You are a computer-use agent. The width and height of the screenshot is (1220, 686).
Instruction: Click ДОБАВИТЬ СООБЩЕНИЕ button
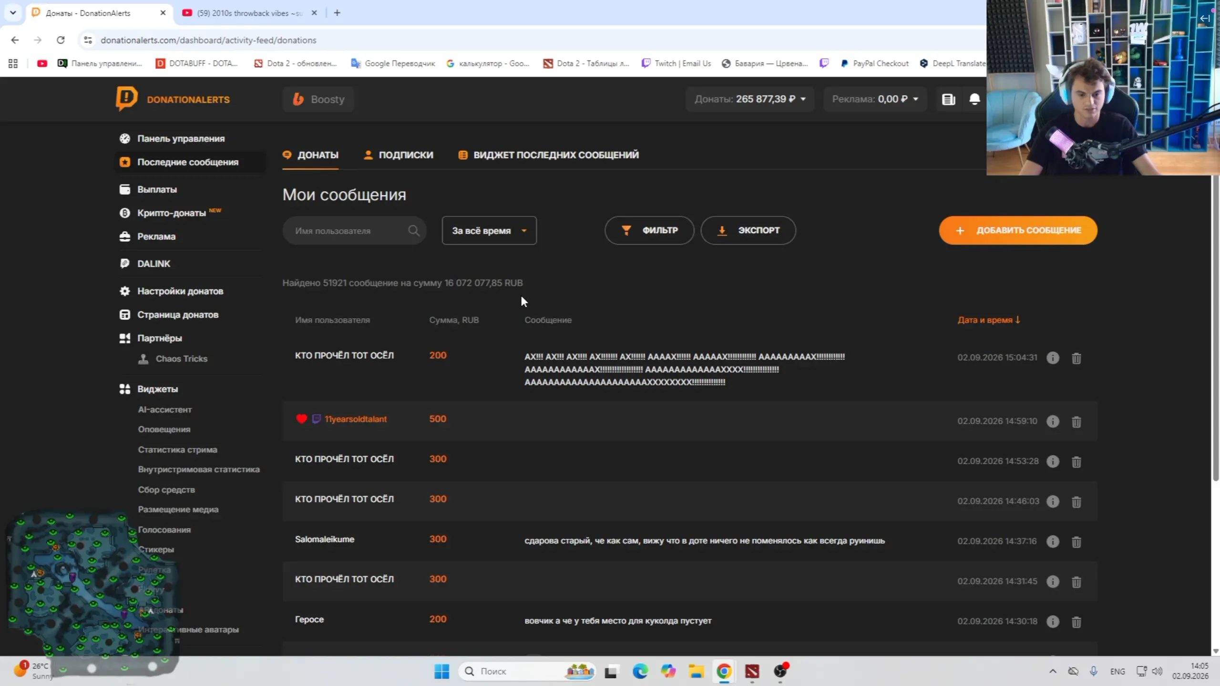click(1018, 230)
